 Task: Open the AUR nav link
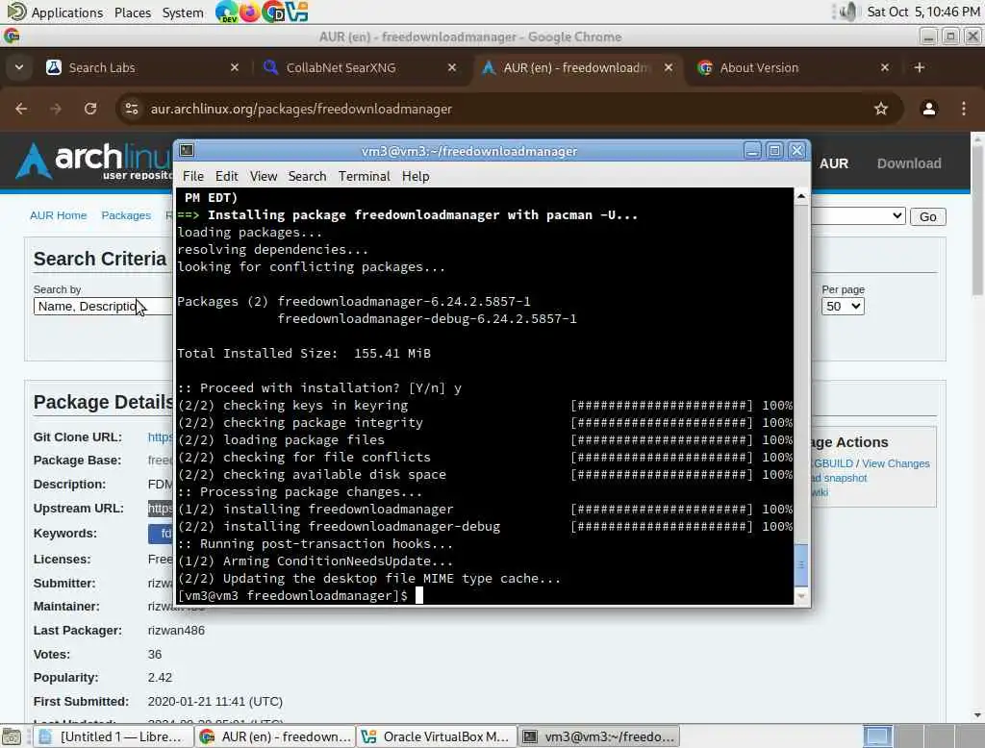tap(834, 163)
